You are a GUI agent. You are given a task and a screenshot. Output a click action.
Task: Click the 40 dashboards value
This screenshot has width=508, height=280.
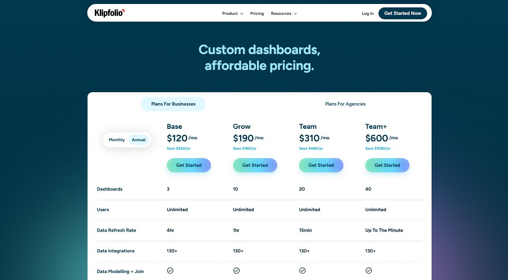368,189
